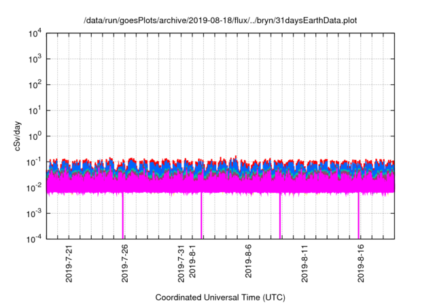435x304 pixels.
Task: Click the 2019-8-16 date label
Action: pyautogui.click(x=361, y=263)
